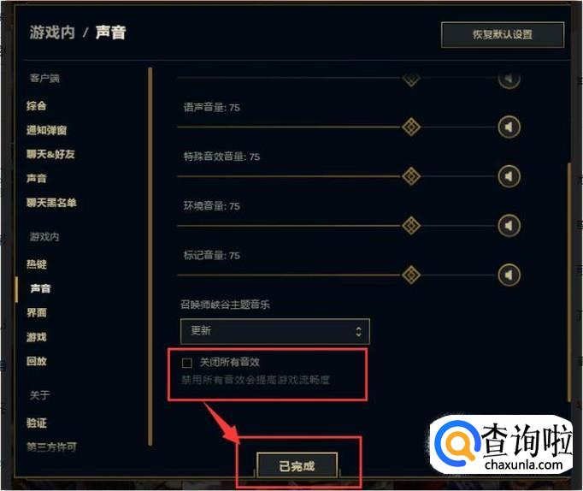
Task: Click 恢复默认设置 button
Action: coord(503,34)
